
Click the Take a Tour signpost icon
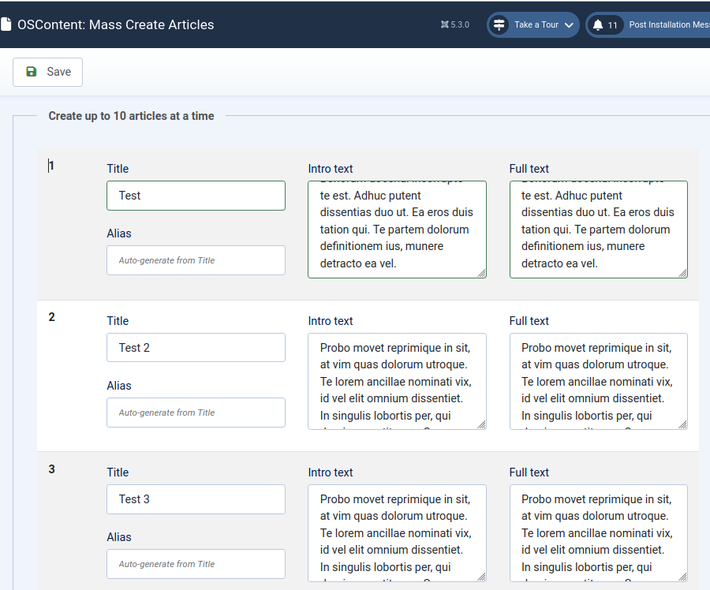(499, 25)
